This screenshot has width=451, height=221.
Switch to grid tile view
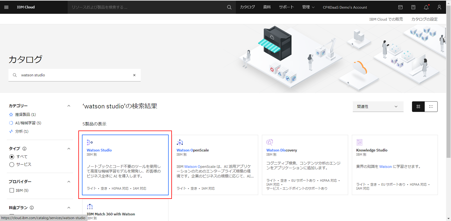click(418, 106)
